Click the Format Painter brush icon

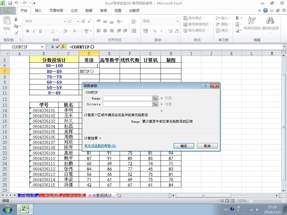16,33
